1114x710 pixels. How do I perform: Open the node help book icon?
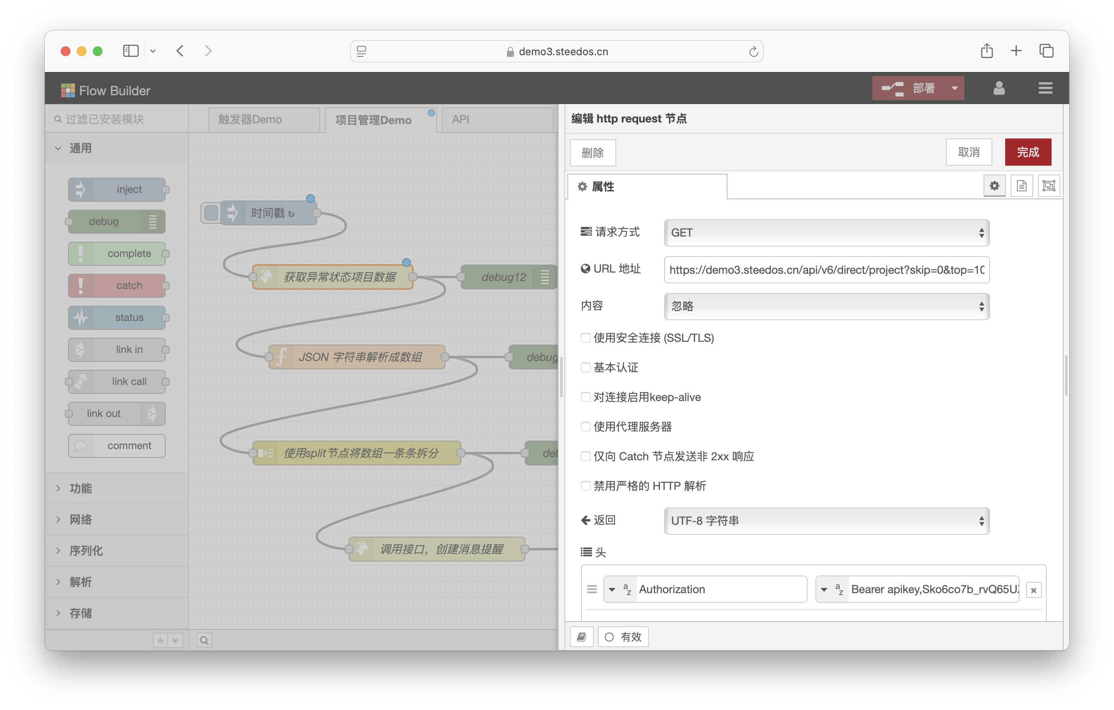(x=581, y=637)
